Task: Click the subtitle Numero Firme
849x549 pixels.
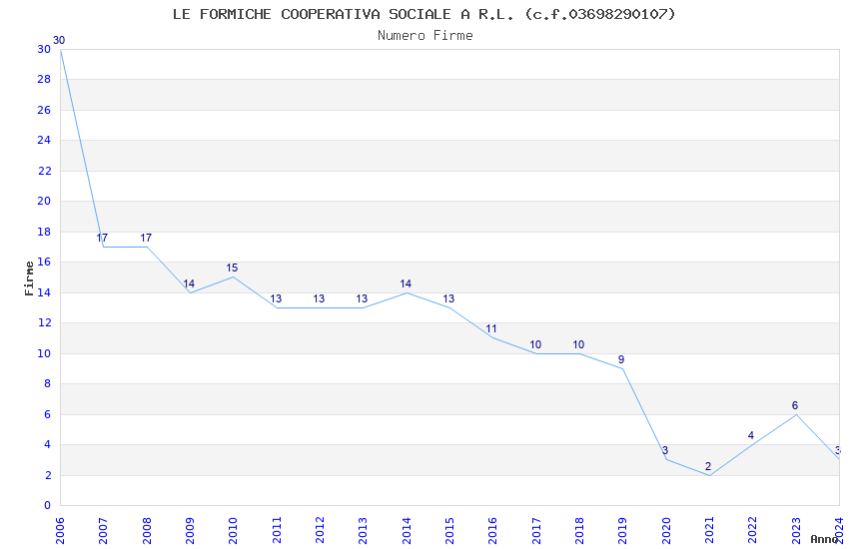Action: click(425, 36)
